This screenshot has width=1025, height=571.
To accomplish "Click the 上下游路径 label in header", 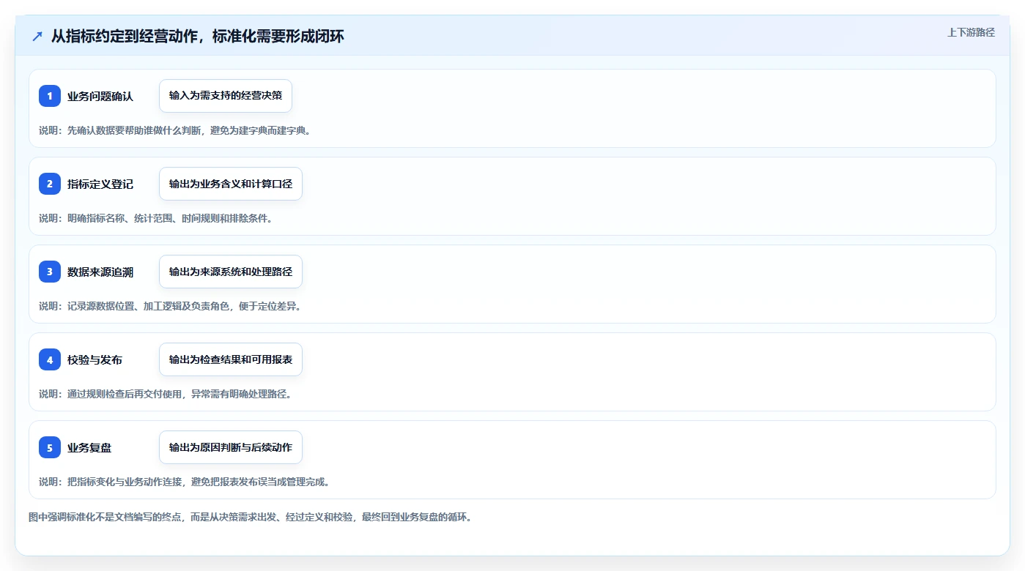I will 971,32.
